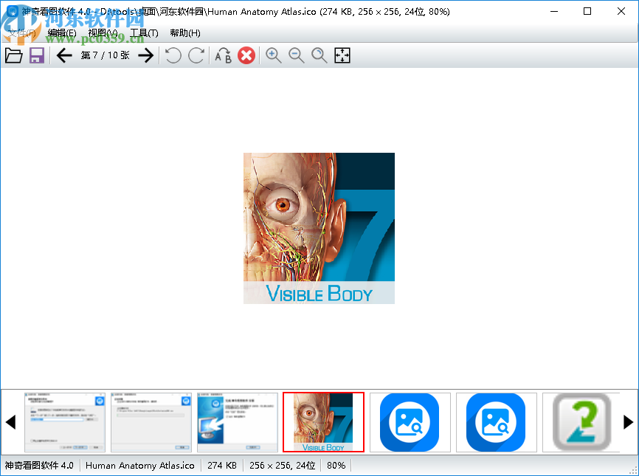Select the second blue image-viewer icon thumbnail
This screenshot has width=639, height=476.
click(x=497, y=422)
